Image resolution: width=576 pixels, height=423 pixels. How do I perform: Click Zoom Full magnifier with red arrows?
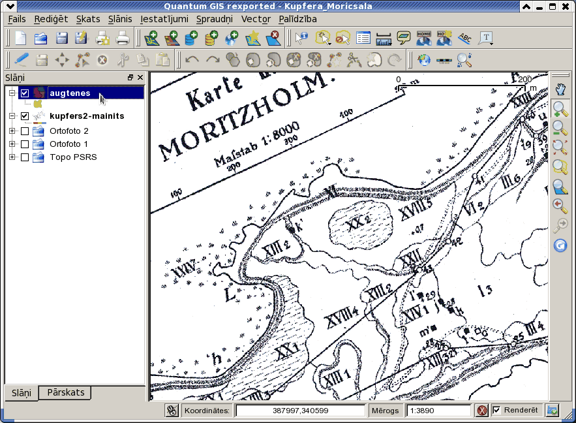(x=560, y=148)
